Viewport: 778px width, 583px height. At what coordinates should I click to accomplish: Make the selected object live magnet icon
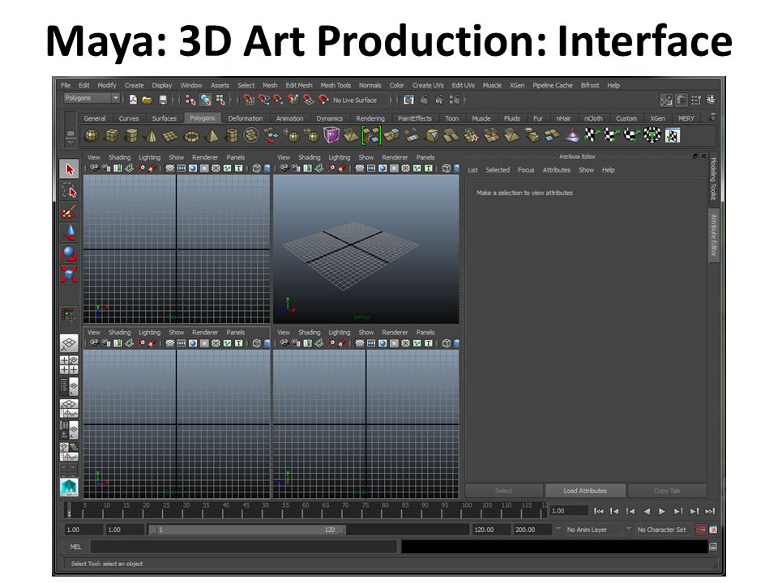323,100
